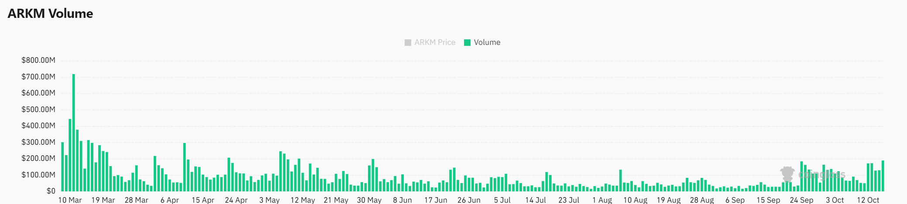
Task: Click the green Volume color swatch
Action: tap(467, 43)
